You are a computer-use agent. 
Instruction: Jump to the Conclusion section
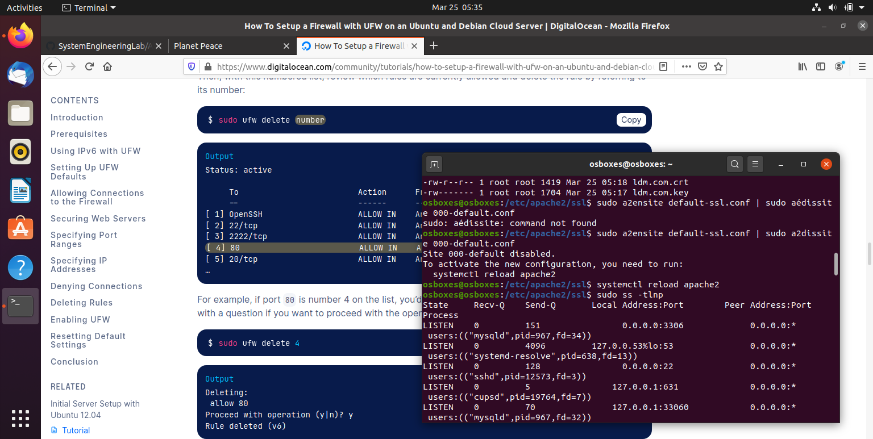click(x=74, y=362)
